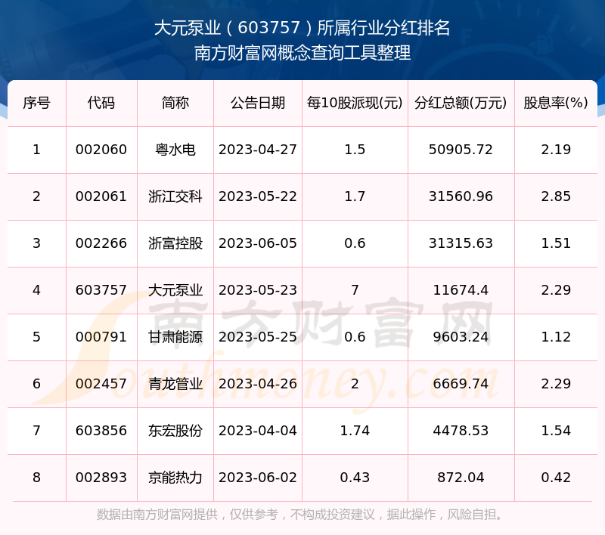605x535 pixels.
Task: Click total dividend 6669.74
Action: pyautogui.click(x=461, y=384)
